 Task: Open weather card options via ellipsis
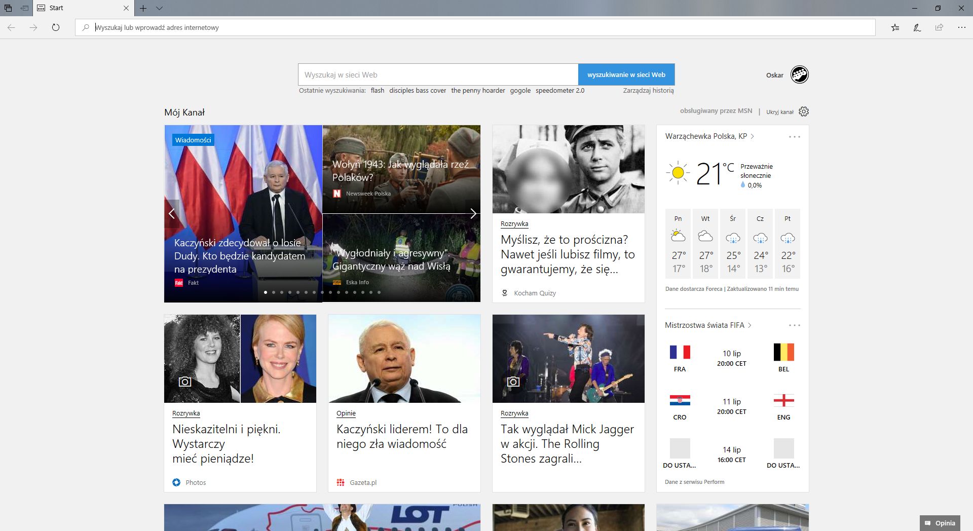click(795, 136)
